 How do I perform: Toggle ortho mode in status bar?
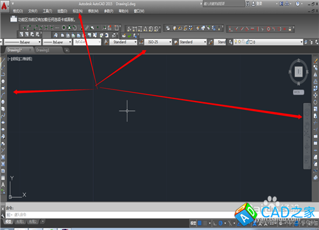pos(215,223)
